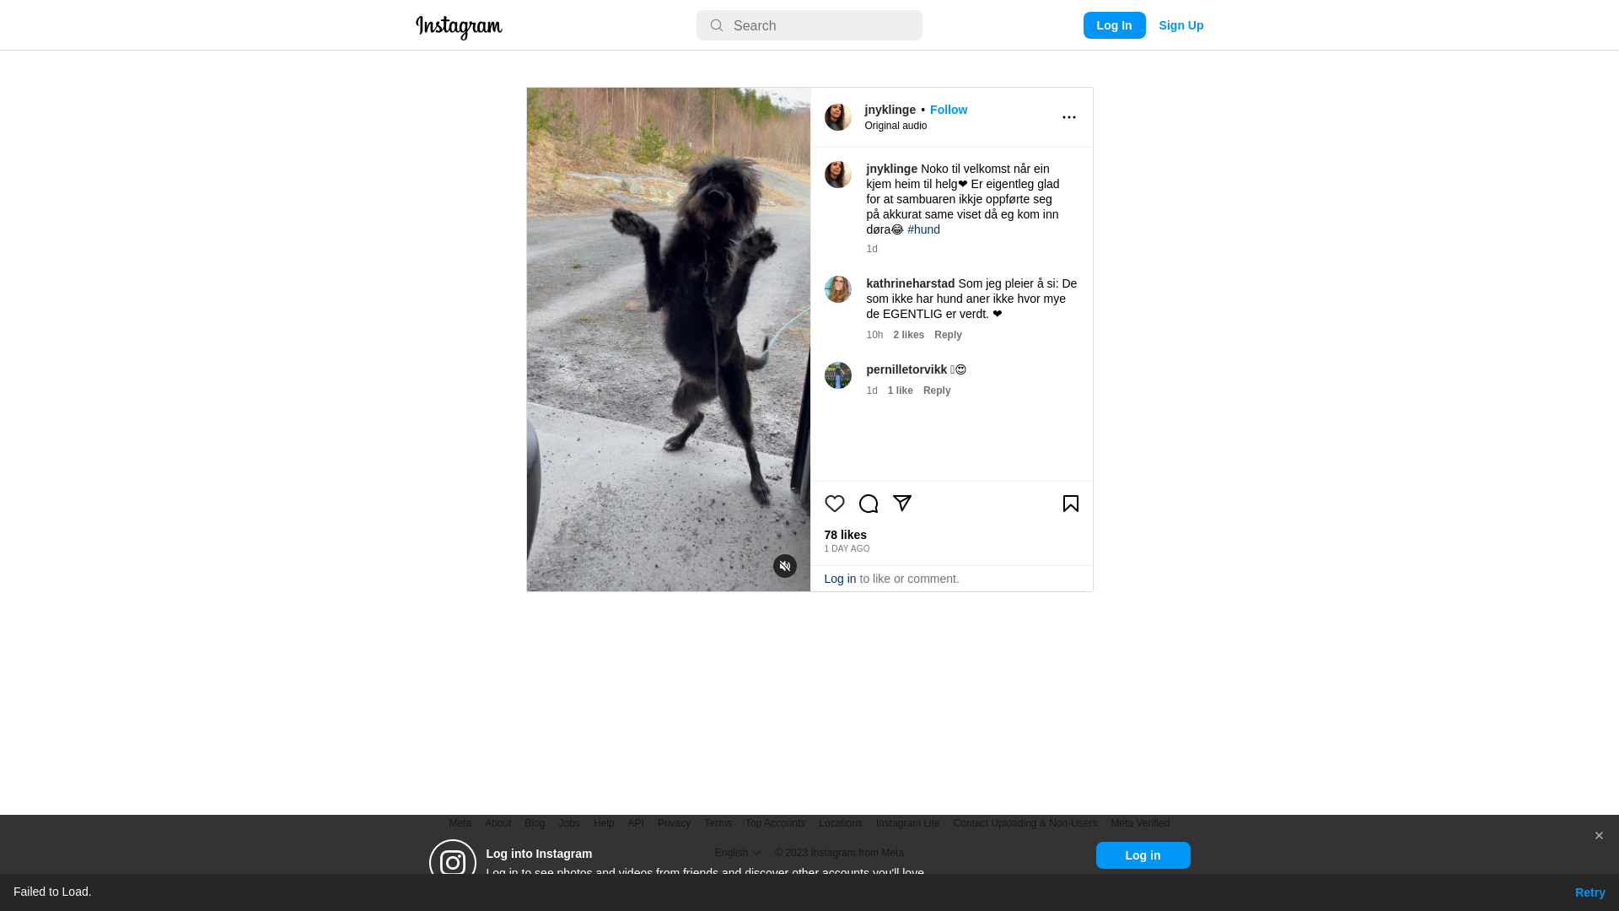Unmute the video with the speaker toggle

(x=784, y=566)
